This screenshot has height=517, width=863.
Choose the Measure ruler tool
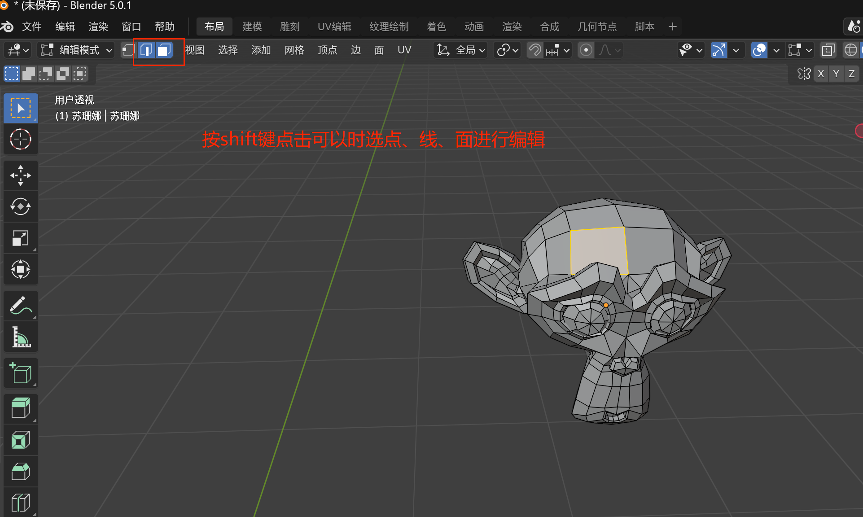click(20, 337)
